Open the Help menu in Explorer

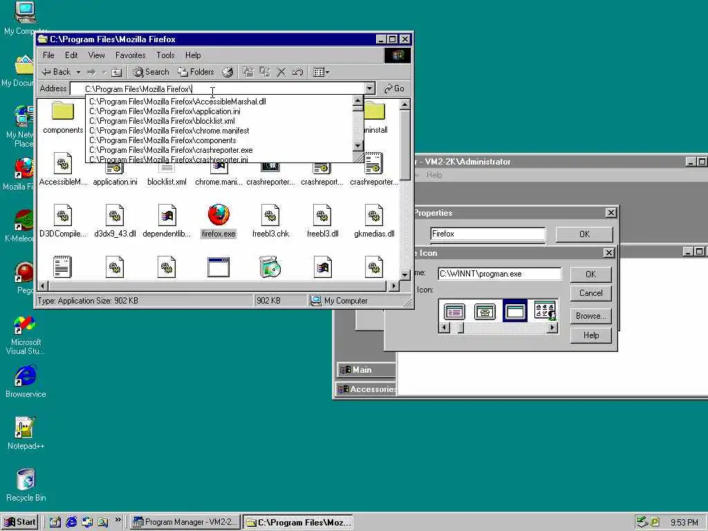pos(193,55)
